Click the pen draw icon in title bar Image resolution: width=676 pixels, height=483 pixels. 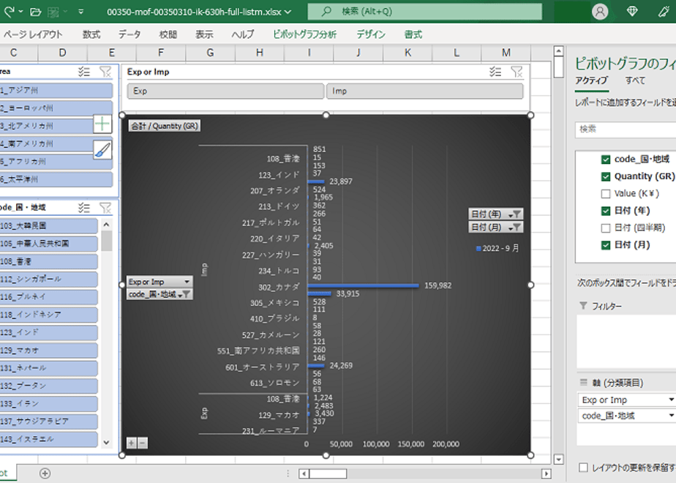[664, 12]
